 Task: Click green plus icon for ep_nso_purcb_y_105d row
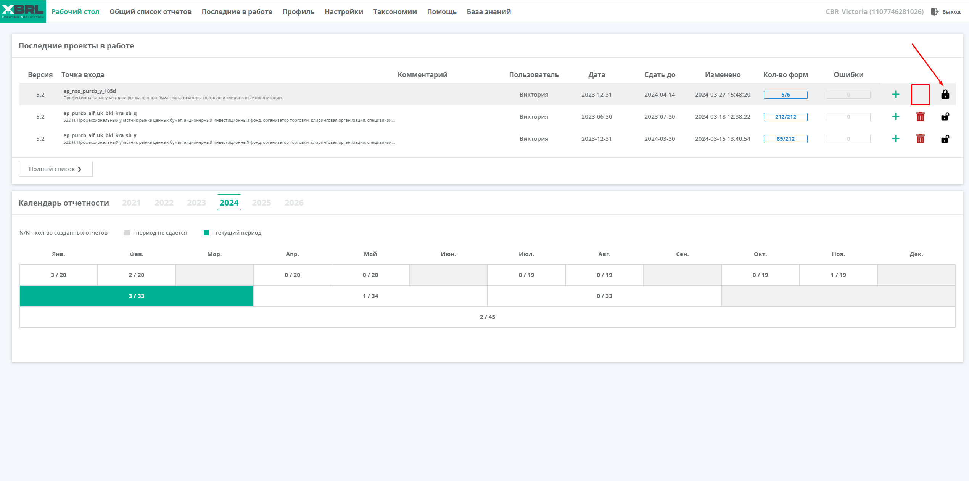click(895, 94)
